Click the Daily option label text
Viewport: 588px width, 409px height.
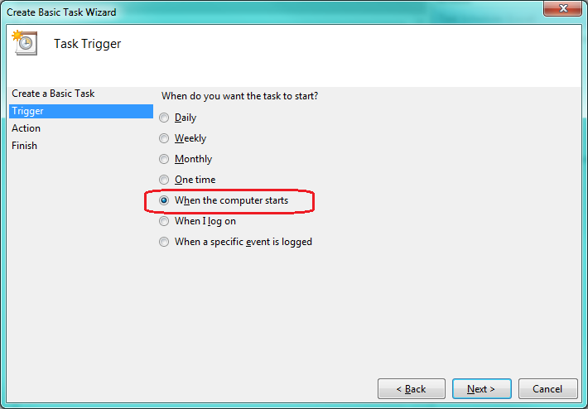click(186, 118)
